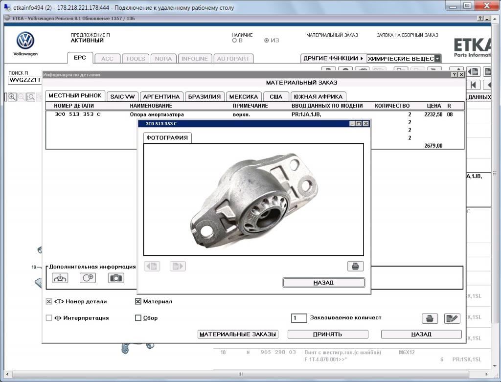Enable the Сбор checkbox
Screen dimensions: 501x382
pos(138,318)
